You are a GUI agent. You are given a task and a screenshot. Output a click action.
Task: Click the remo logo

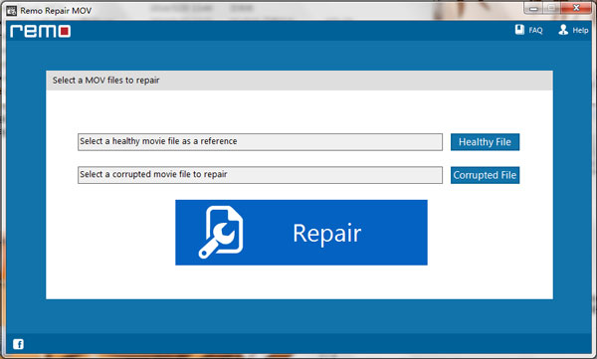41,31
